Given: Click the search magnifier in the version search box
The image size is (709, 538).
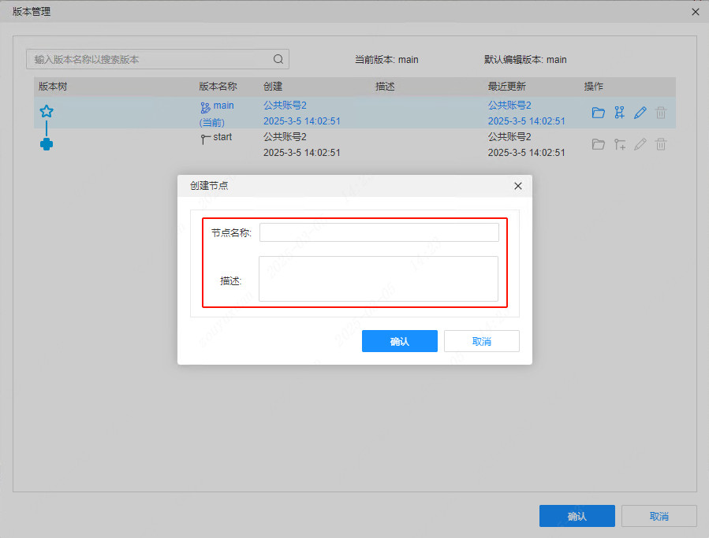Looking at the screenshot, I should click(278, 59).
